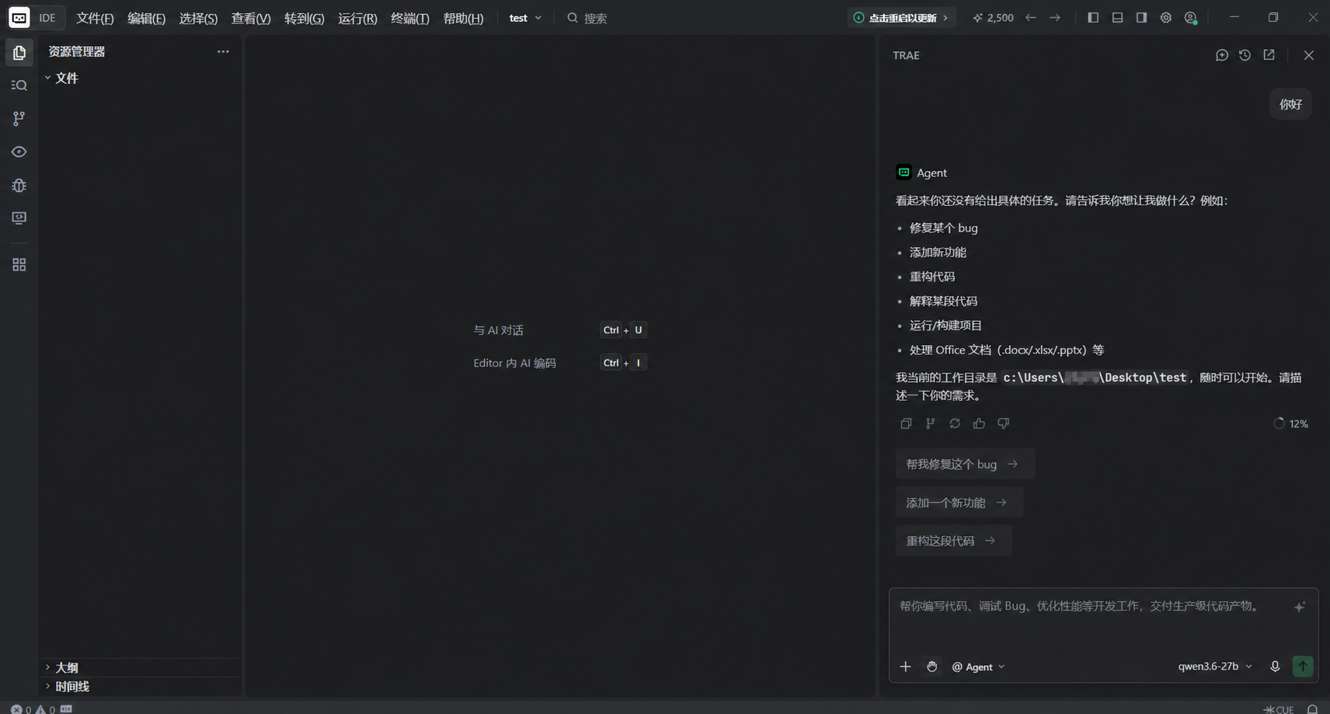1330x714 pixels.
Task: Give thumbs down to the Agent reply
Action: tap(1004, 423)
